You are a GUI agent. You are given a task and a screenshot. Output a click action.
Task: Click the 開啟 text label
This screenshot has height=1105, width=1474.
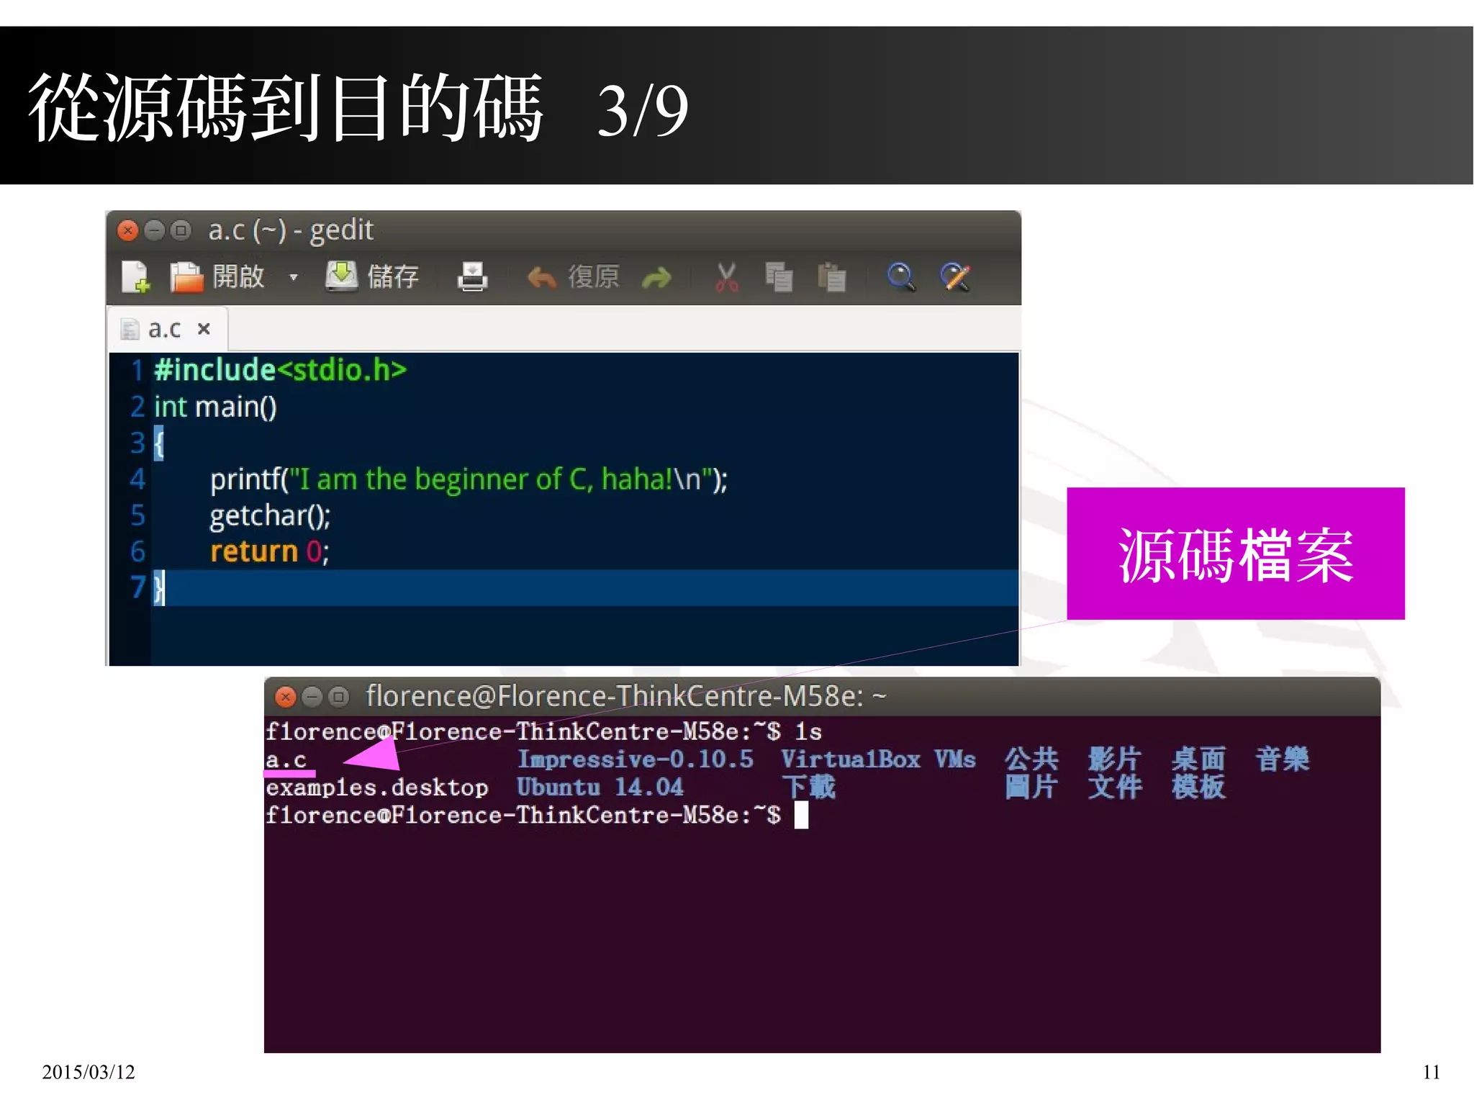pyautogui.click(x=238, y=276)
